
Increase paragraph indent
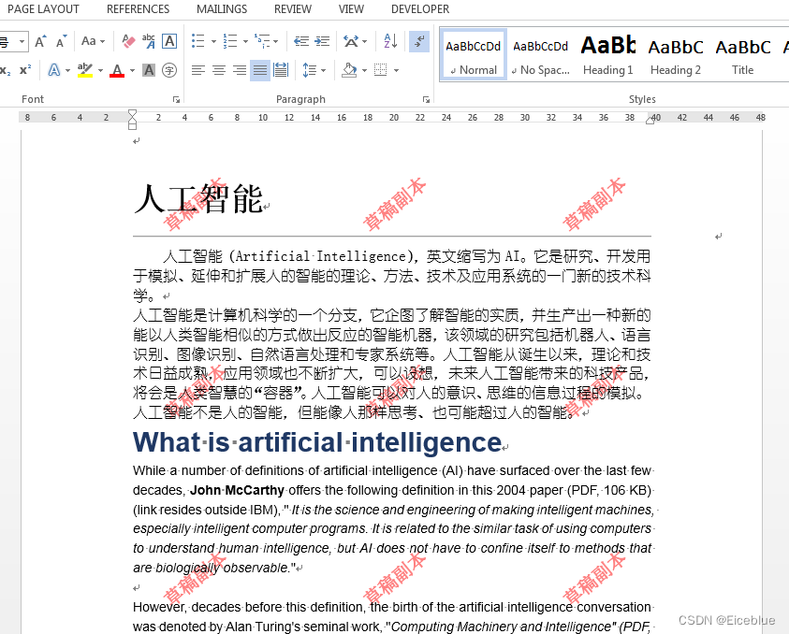322,41
